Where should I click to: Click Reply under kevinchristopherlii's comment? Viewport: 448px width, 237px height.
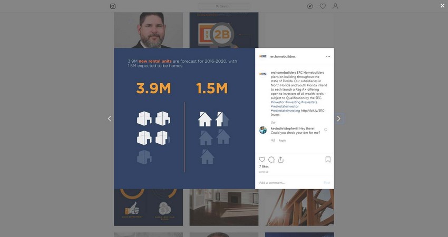pos(282,141)
